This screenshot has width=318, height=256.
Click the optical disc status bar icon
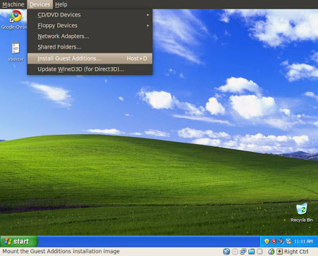point(235,252)
